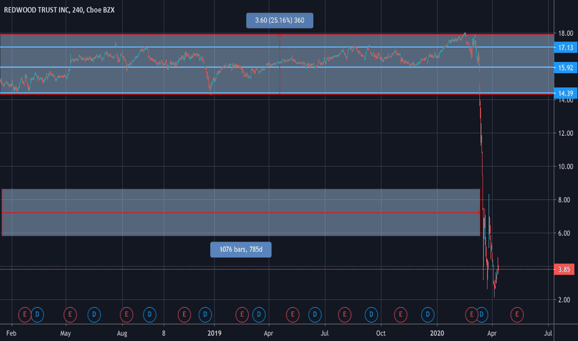Click the earnings E marker right of Feb label
Screen dimensions: 578x341
coord(25,314)
